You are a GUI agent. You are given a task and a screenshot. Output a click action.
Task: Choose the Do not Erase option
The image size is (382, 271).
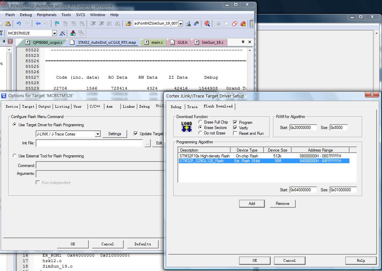pos(200,133)
